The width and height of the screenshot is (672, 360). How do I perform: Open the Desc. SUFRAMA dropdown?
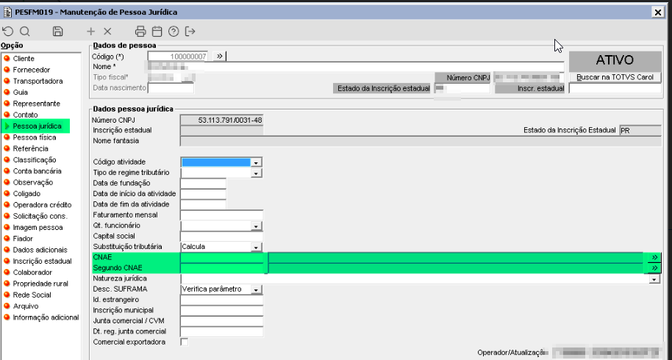256,289
